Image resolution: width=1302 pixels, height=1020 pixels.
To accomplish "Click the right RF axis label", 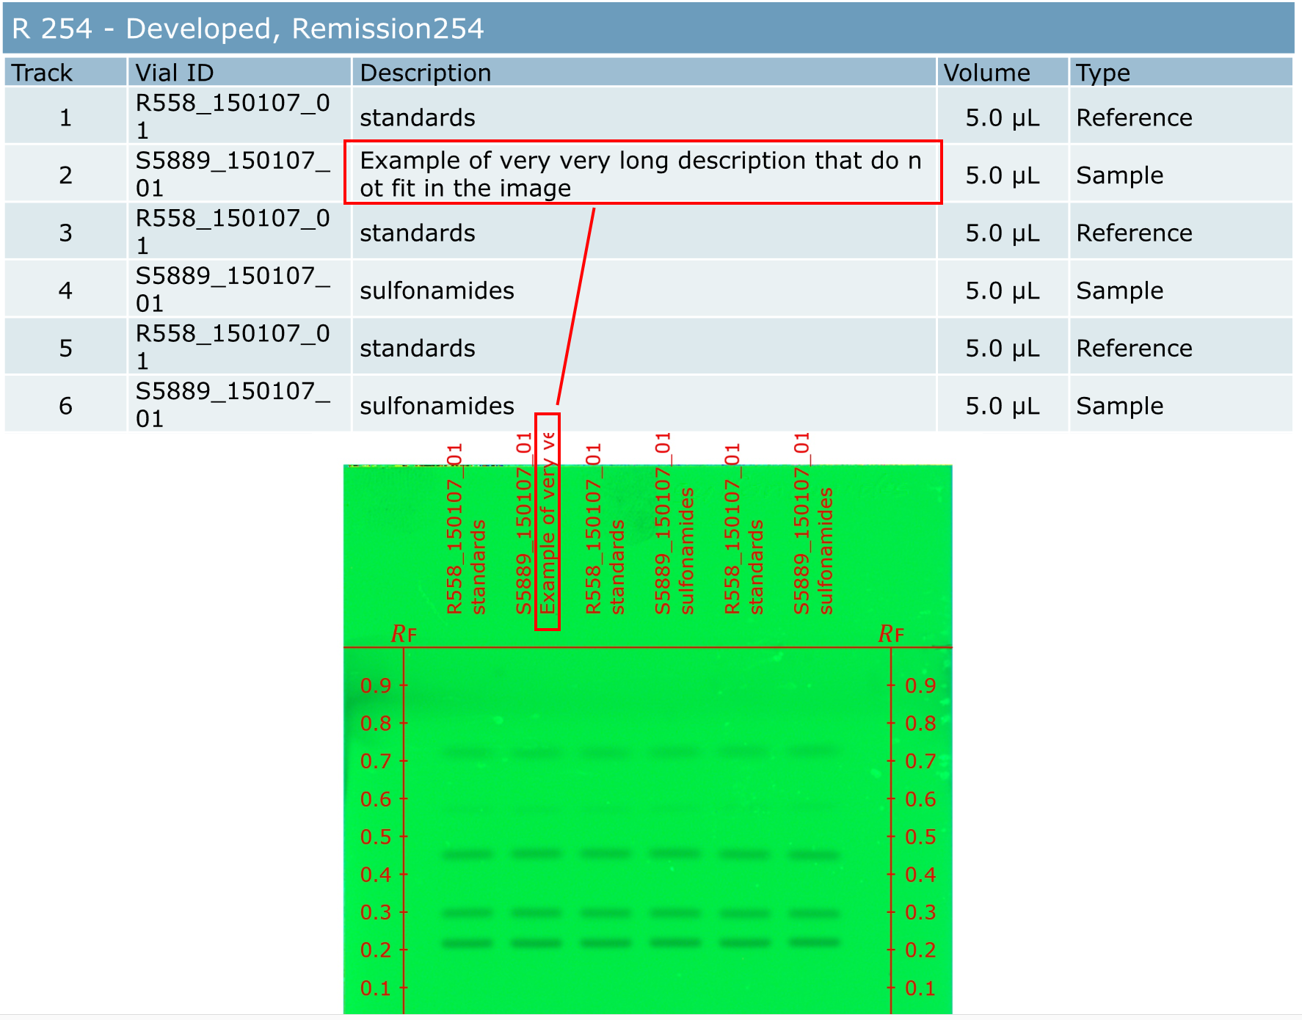I will pyautogui.click(x=891, y=633).
